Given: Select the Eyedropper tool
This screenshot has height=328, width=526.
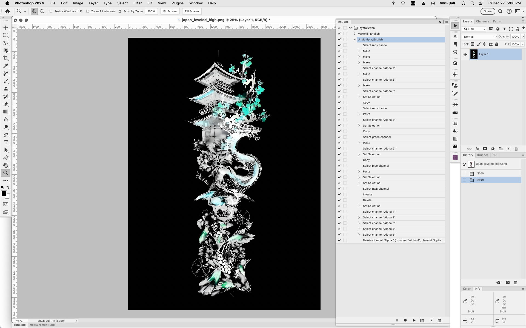Looking at the screenshot, I should coord(6,66).
